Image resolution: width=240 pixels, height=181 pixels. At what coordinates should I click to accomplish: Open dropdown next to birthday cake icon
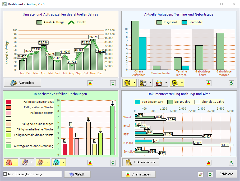pos(166,83)
